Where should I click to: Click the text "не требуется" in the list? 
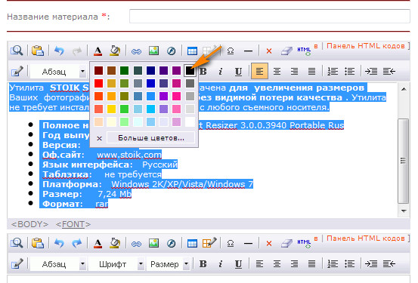tap(133, 174)
